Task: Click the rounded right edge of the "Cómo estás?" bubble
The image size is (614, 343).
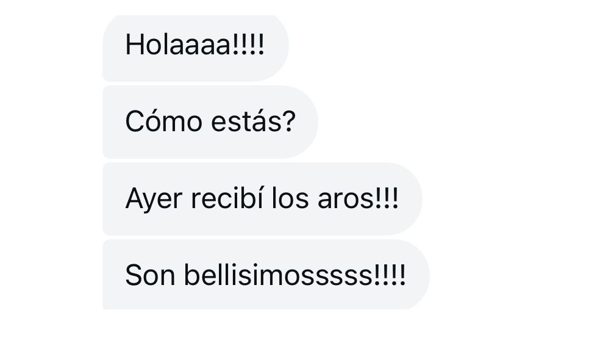Action: (308, 122)
